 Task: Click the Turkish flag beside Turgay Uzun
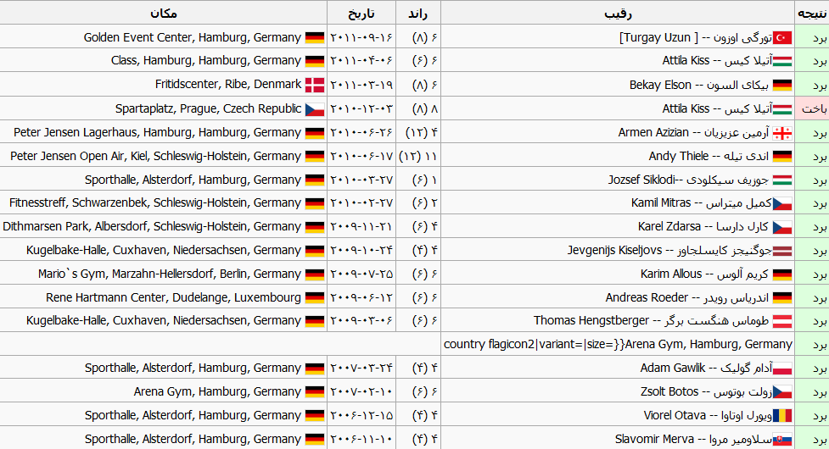[781, 37]
